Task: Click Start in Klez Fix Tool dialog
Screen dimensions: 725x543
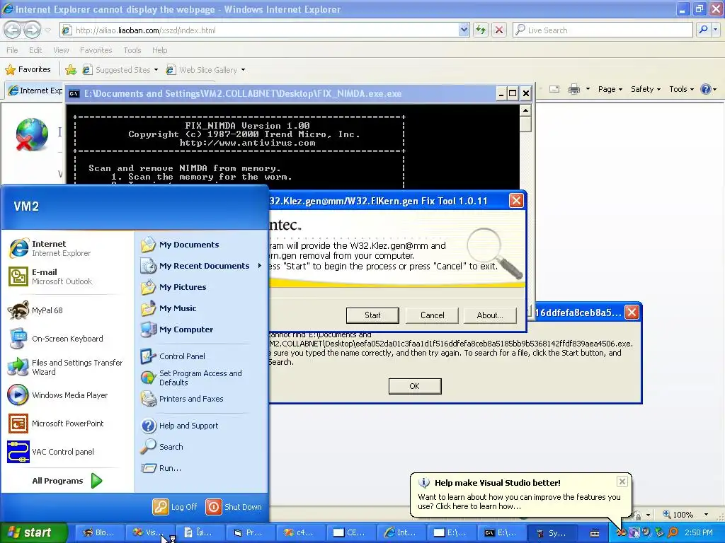Action: click(x=372, y=315)
